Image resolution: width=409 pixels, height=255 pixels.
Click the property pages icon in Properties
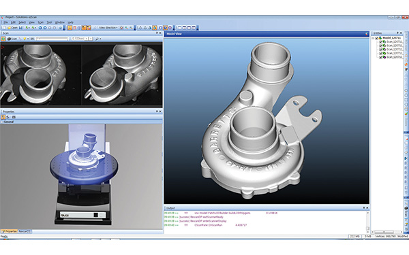click(14, 117)
